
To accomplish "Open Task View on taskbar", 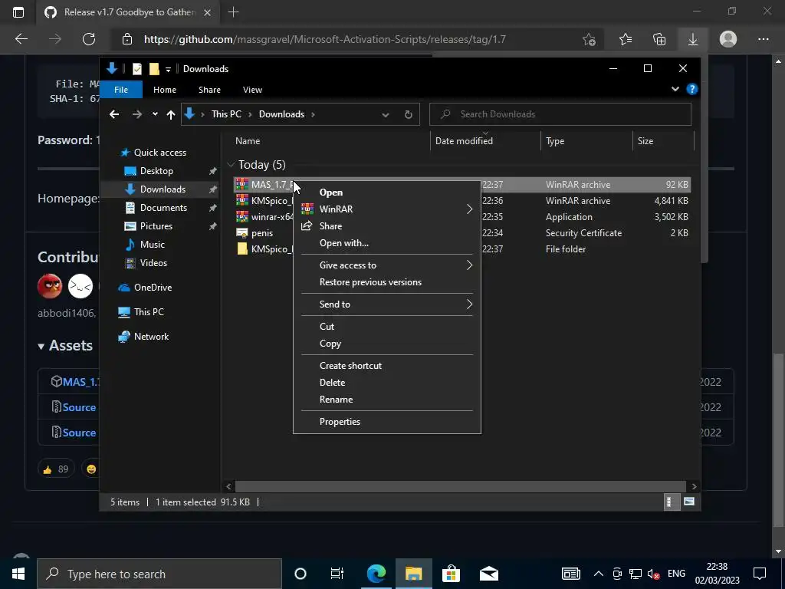I will [337, 574].
